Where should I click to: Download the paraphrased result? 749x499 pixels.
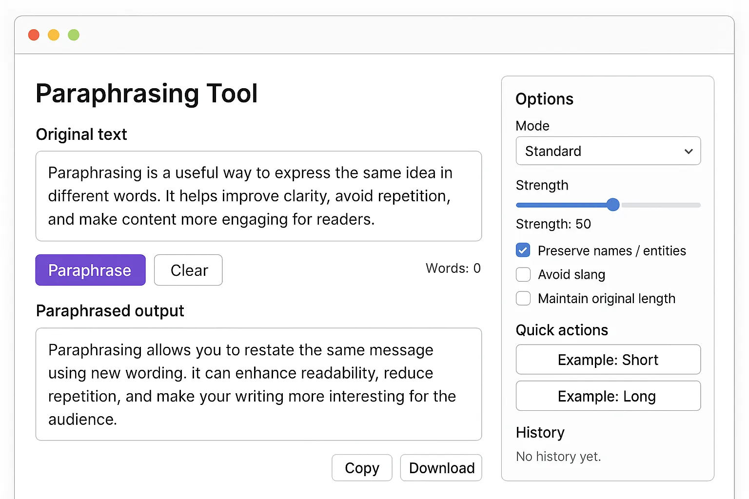(x=441, y=467)
